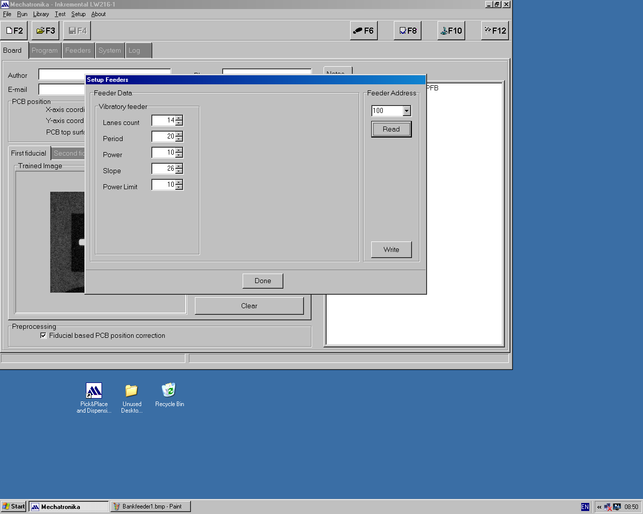Increase Slope value with up arrow
This screenshot has height=514, width=643.
coord(179,166)
